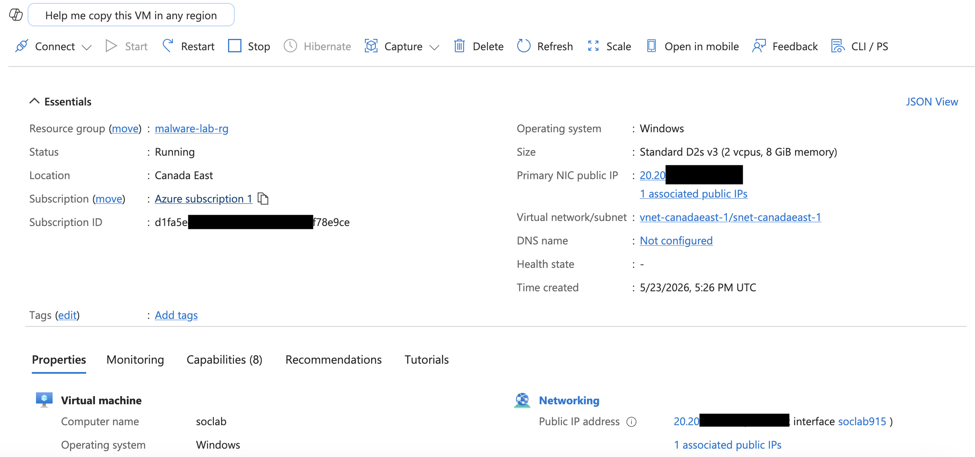Open the Tutorials tab

pyautogui.click(x=426, y=360)
